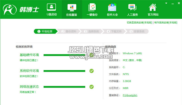Click the C: system drive value
Viewport: 182px width, 105px height.
click(124, 67)
